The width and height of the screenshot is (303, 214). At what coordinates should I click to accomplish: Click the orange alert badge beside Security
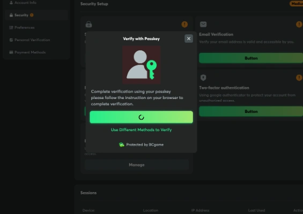click(x=32, y=15)
